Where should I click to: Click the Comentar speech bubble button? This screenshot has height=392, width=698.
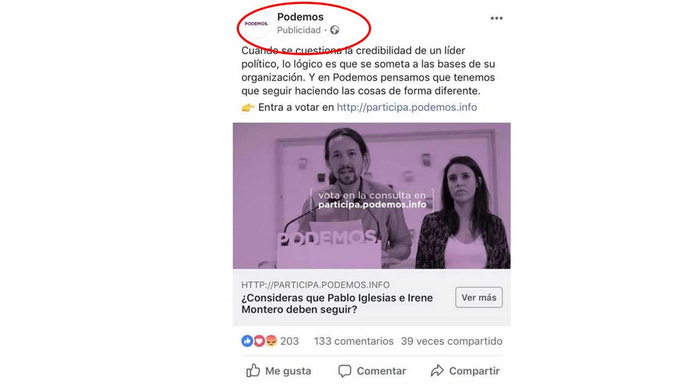point(372,371)
